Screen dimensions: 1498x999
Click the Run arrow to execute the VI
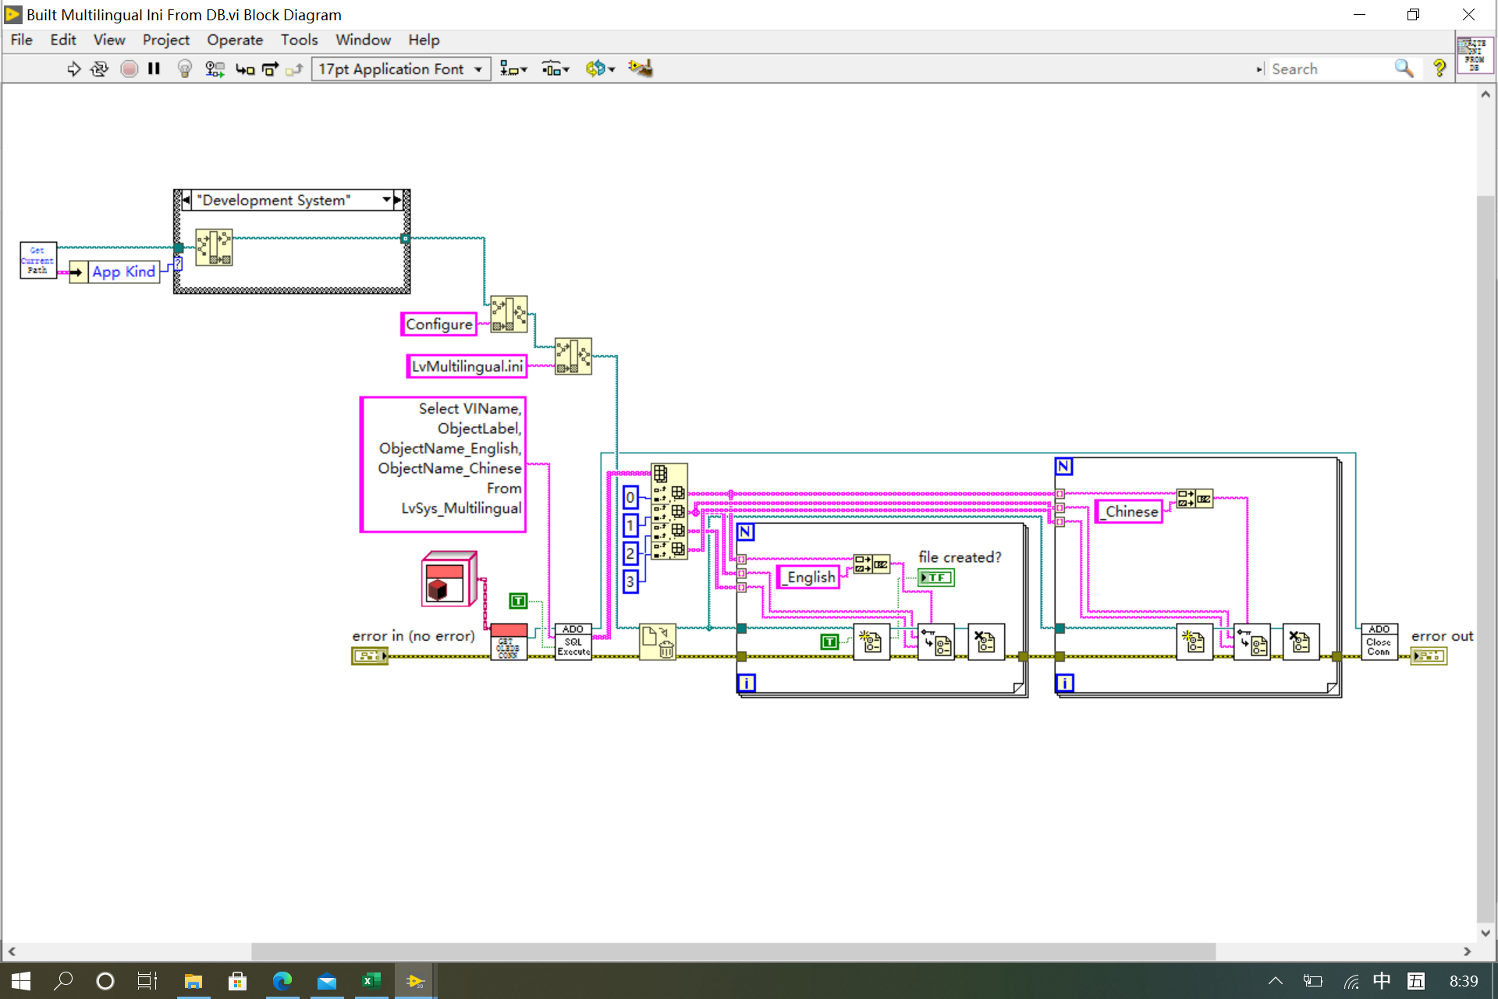pos(74,69)
